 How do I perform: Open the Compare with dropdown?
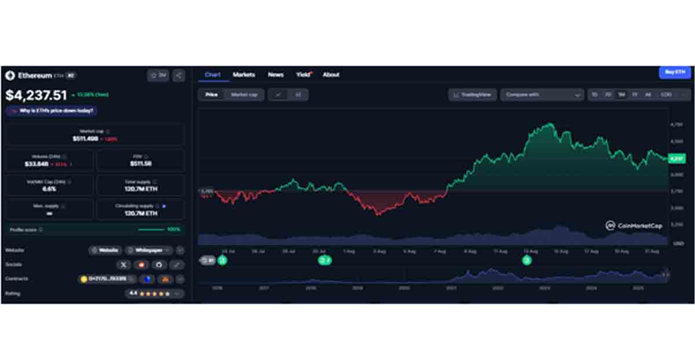(x=542, y=95)
